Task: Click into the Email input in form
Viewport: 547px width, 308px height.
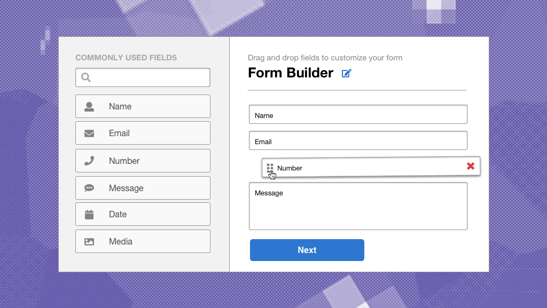Action: click(358, 140)
